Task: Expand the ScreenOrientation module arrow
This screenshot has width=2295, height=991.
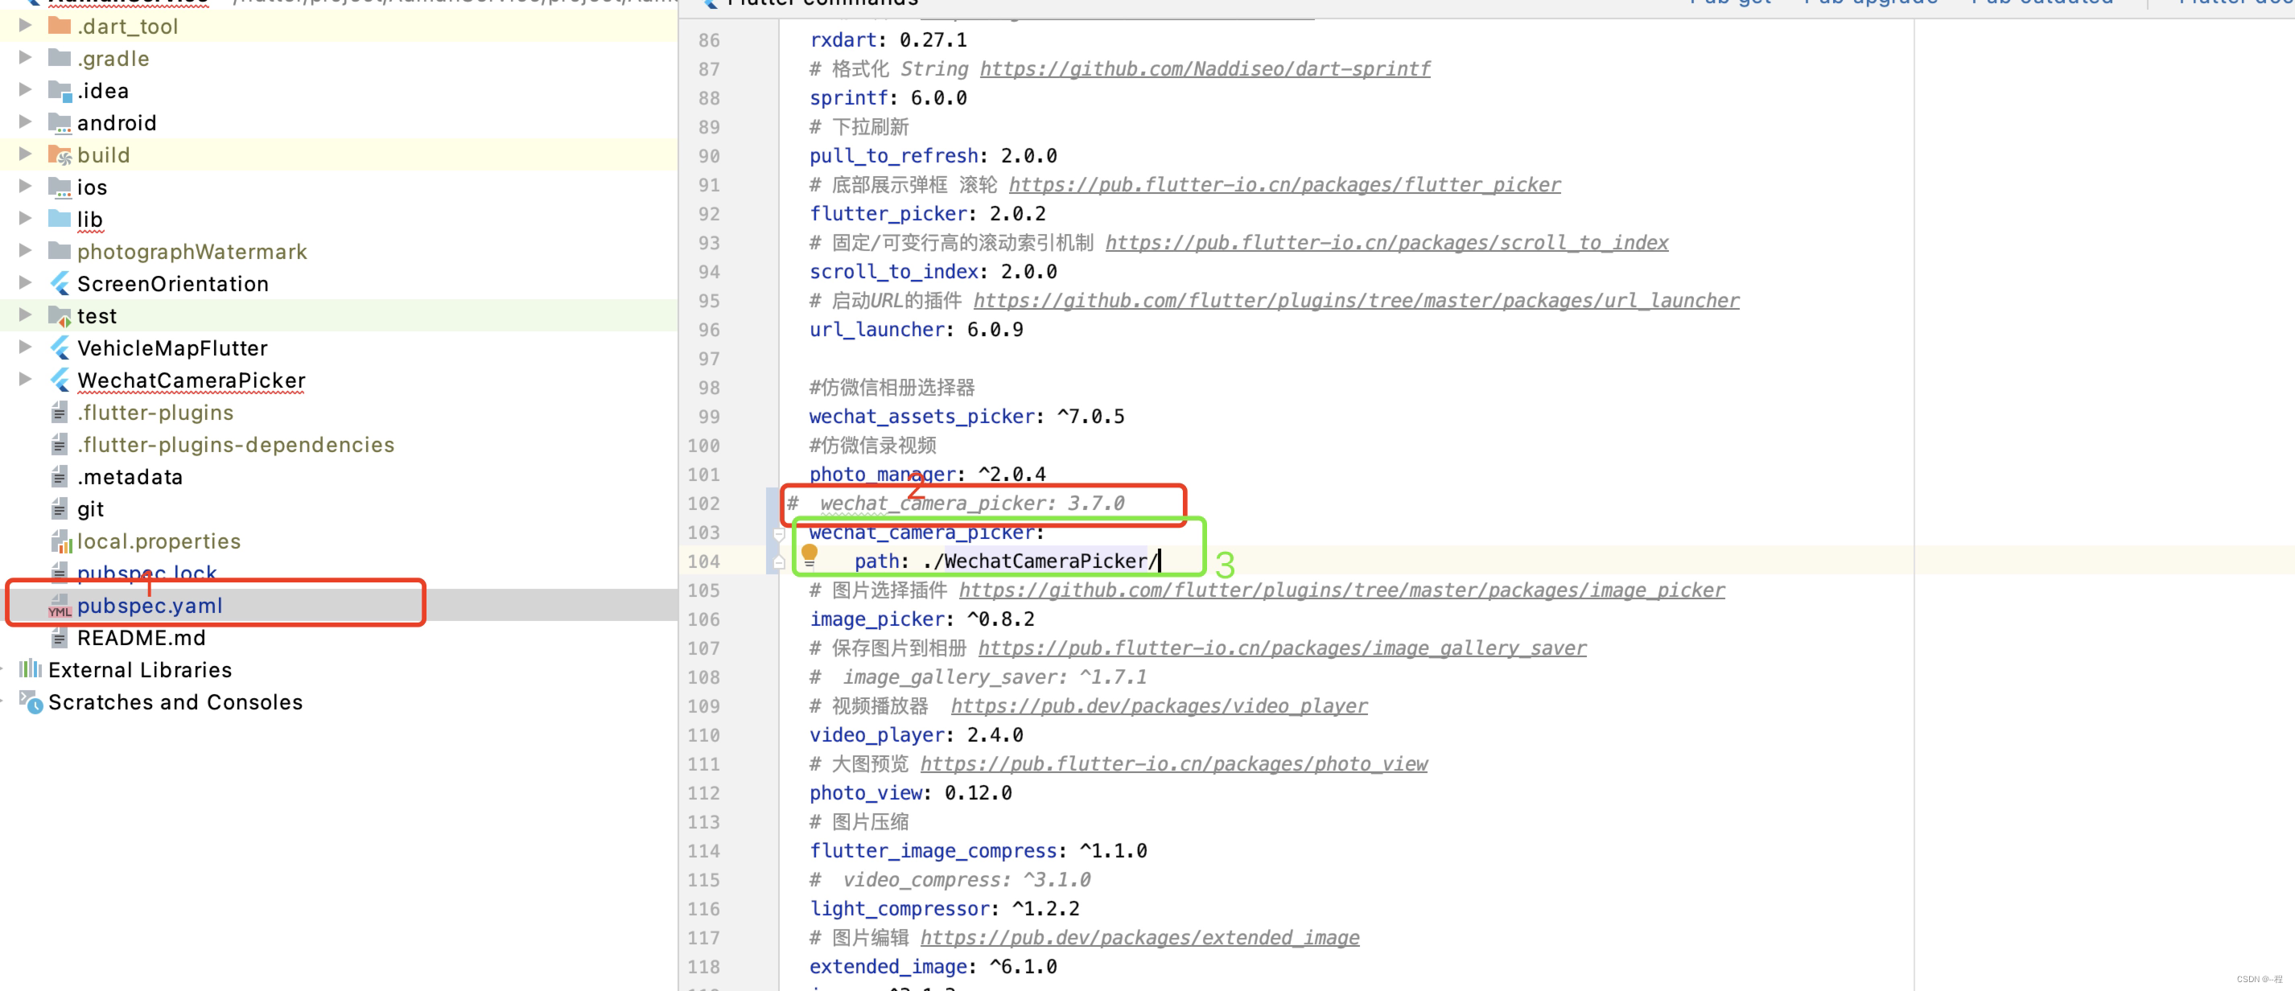Action: click(25, 282)
